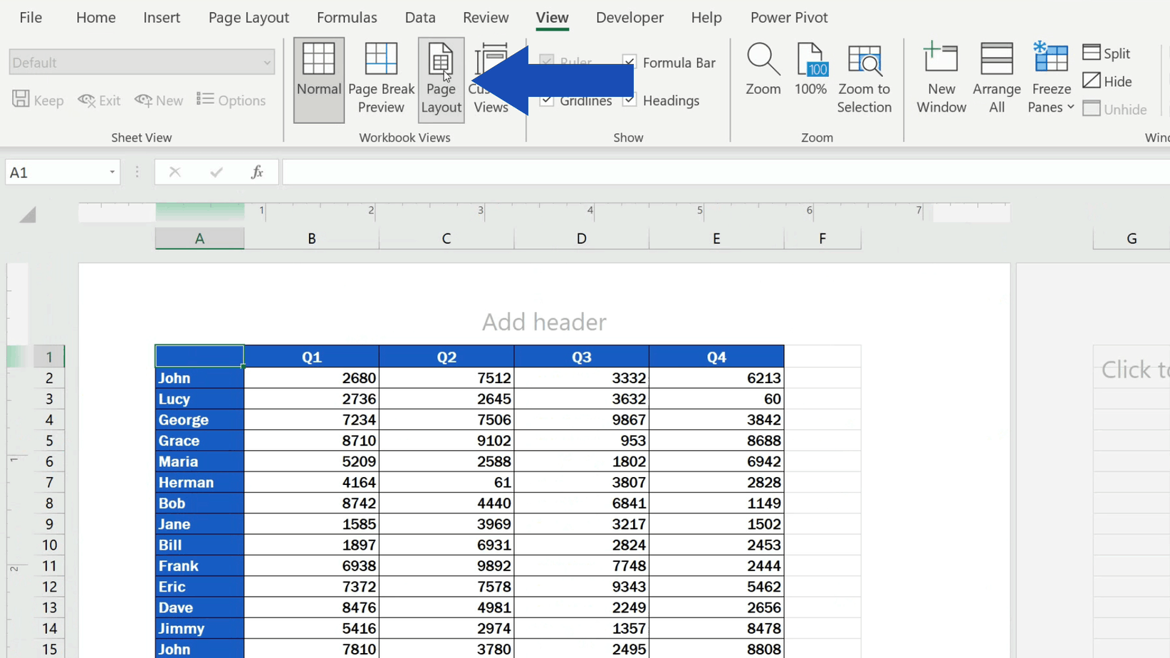The image size is (1170, 658).
Task: Open the Freeze Panes dropdown
Action: coord(1050,78)
